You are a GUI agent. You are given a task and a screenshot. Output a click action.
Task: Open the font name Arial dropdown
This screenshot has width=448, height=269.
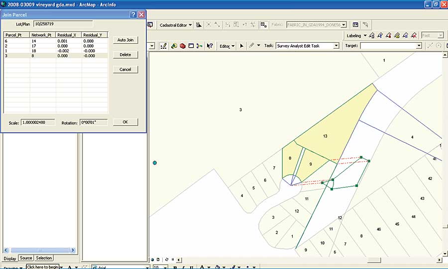pyautogui.click(x=147, y=268)
